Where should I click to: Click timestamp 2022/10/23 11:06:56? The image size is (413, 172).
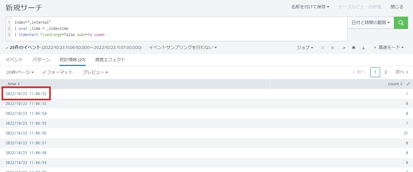pos(26,133)
